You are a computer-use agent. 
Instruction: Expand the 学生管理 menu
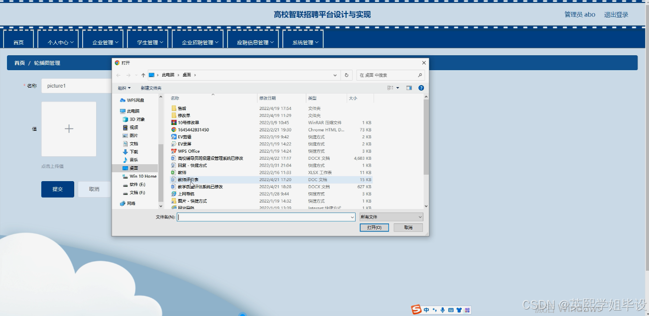[150, 42]
